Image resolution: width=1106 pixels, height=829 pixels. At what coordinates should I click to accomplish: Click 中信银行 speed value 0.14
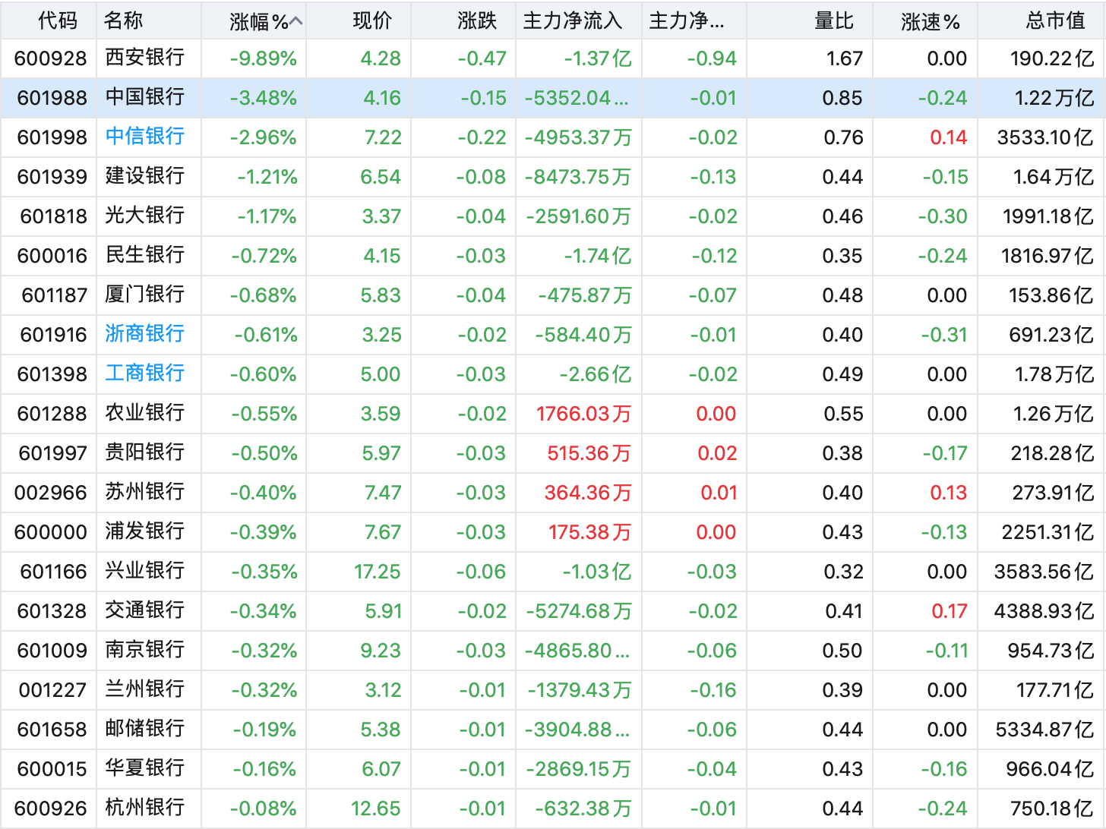(x=949, y=137)
